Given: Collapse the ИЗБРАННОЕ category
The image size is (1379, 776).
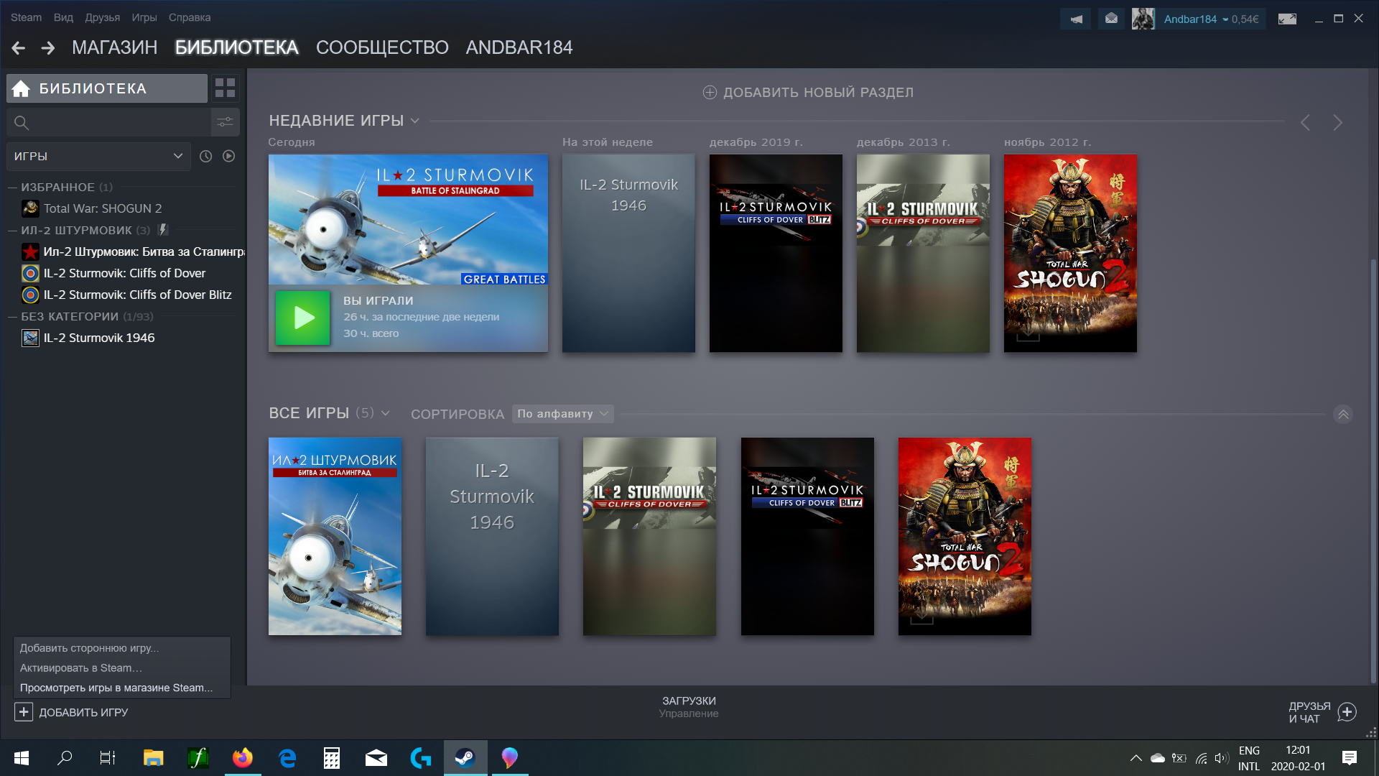Looking at the screenshot, I should point(12,187).
